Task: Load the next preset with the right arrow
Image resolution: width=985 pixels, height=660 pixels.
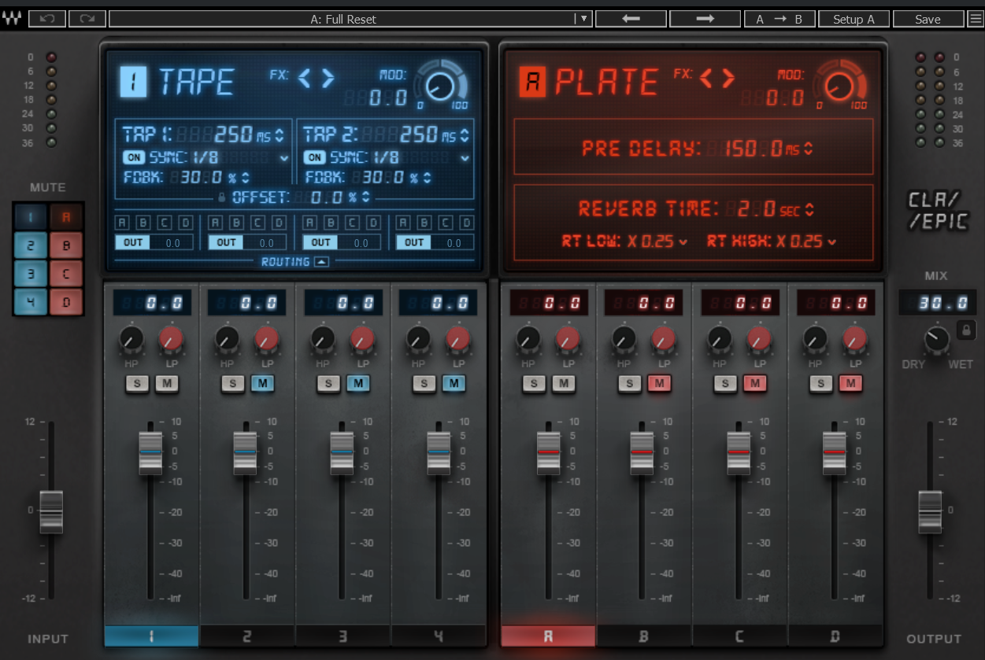Action: 705,19
